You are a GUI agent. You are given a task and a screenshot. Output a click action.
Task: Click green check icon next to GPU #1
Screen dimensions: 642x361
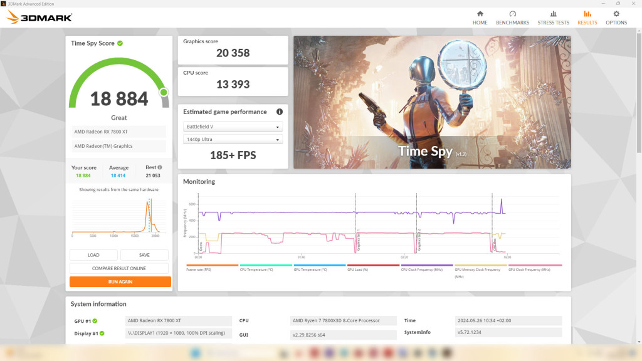coord(95,321)
